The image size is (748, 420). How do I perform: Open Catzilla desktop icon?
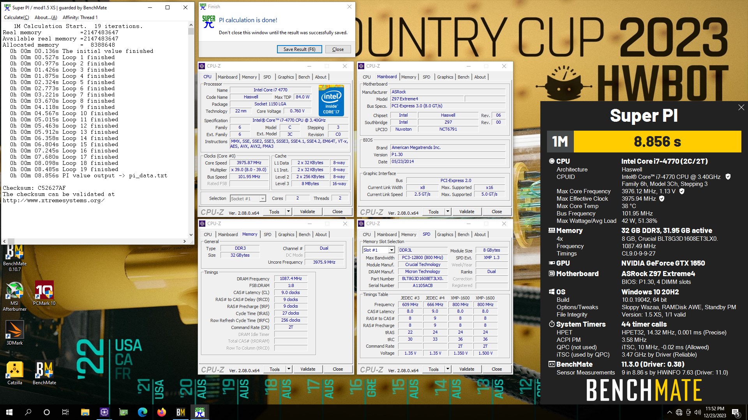point(15,373)
